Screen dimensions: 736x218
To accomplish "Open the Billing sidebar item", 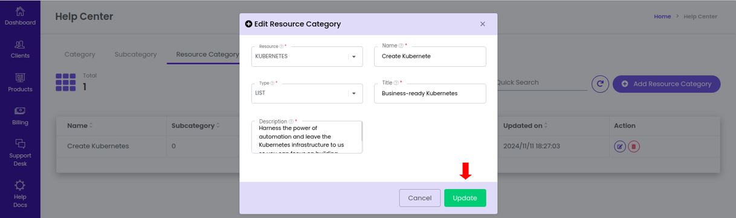I will [x=20, y=116].
